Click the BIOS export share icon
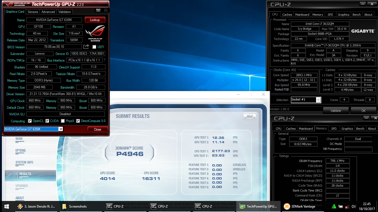This screenshot has width=378, height=212. (x=86, y=47)
